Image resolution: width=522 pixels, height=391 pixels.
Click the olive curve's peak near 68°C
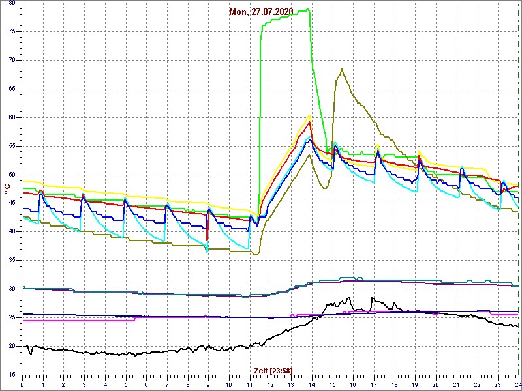pos(342,69)
